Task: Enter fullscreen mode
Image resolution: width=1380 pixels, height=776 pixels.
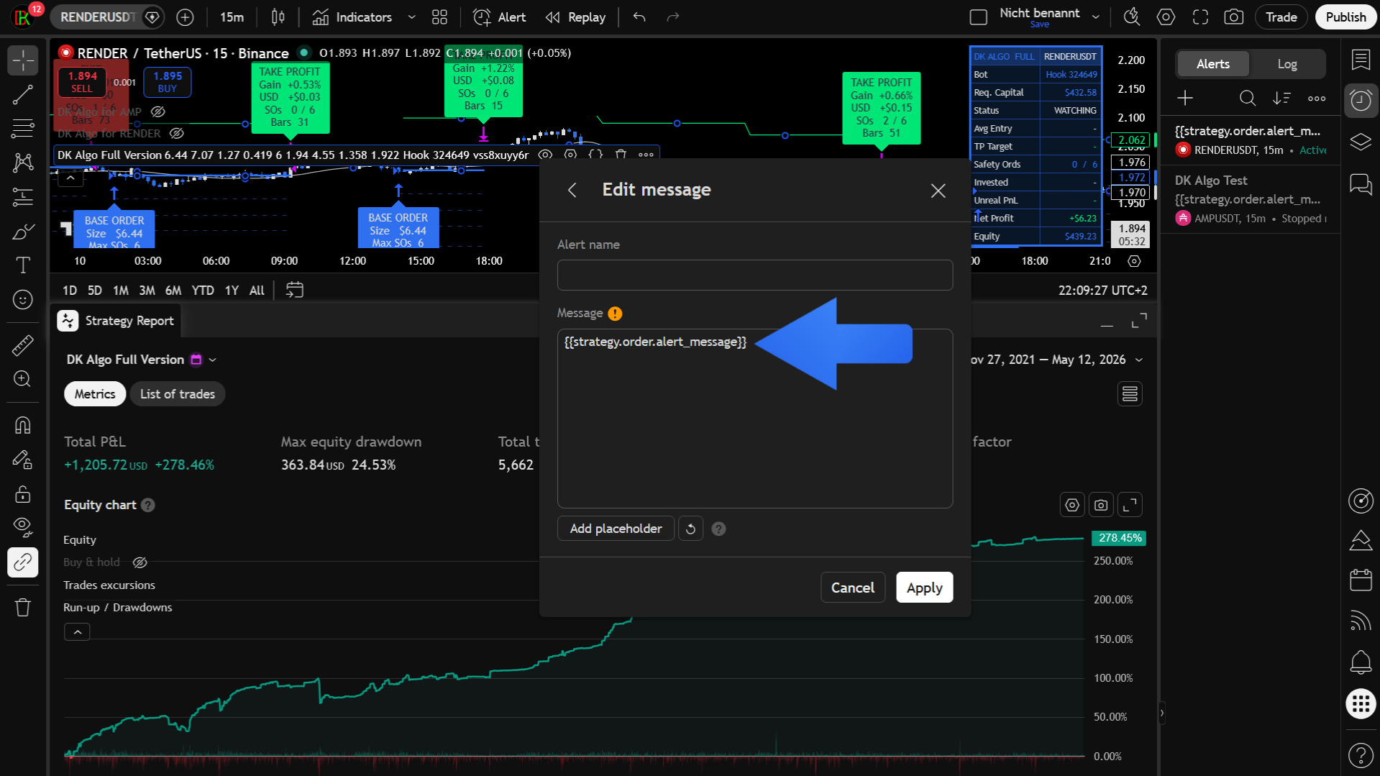Action: pyautogui.click(x=1200, y=17)
